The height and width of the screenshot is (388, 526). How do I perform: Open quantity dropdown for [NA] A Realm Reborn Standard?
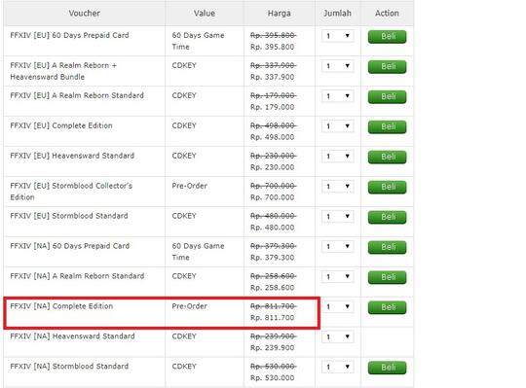[337, 277]
